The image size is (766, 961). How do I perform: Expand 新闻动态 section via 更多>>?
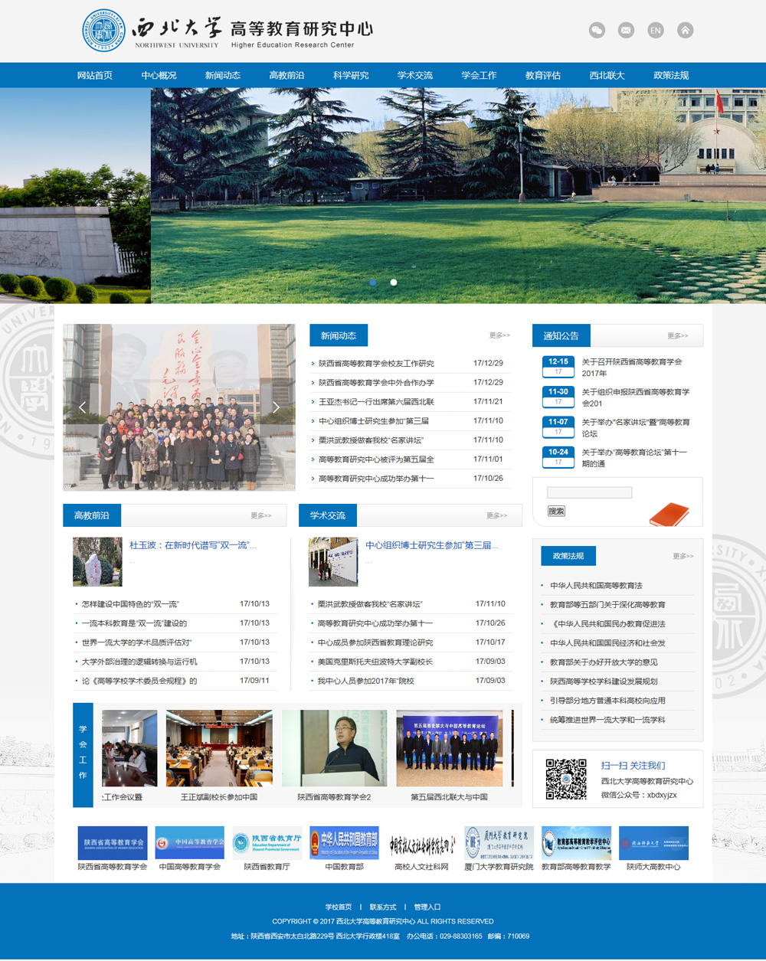pos(499,335)
